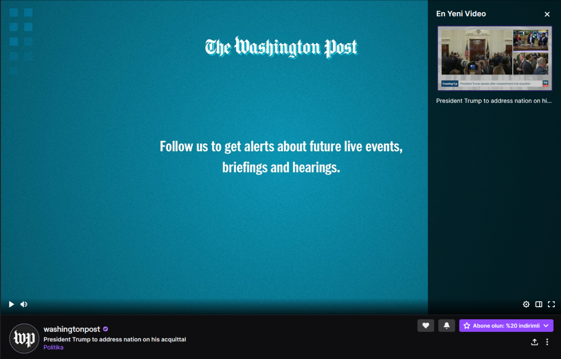Open the video player settings gear

(526, 304)
